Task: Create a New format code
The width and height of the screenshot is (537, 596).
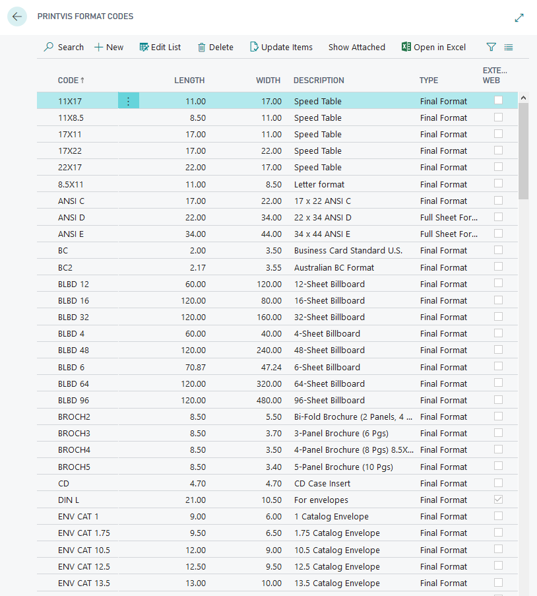Action: (109, 47)
